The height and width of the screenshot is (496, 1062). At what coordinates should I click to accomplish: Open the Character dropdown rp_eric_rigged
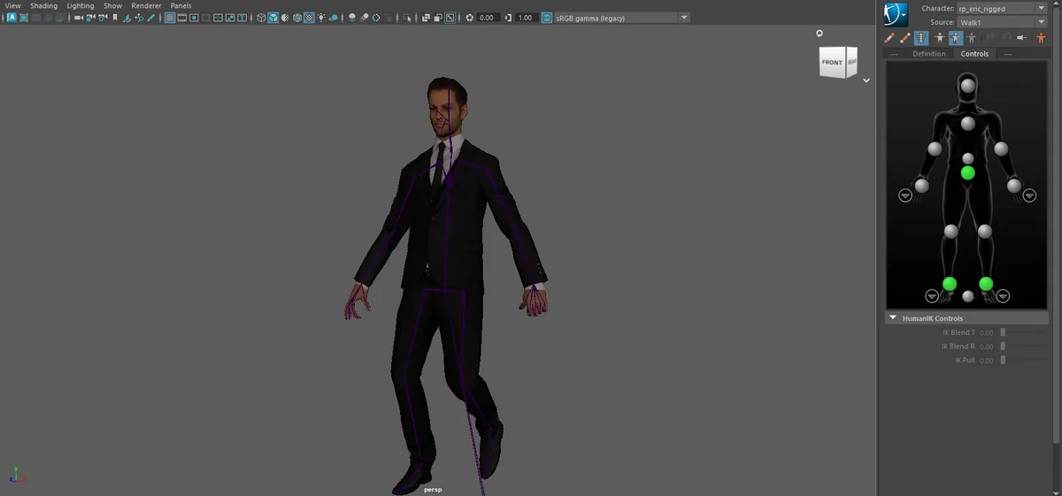click(x=1003, y=9)
